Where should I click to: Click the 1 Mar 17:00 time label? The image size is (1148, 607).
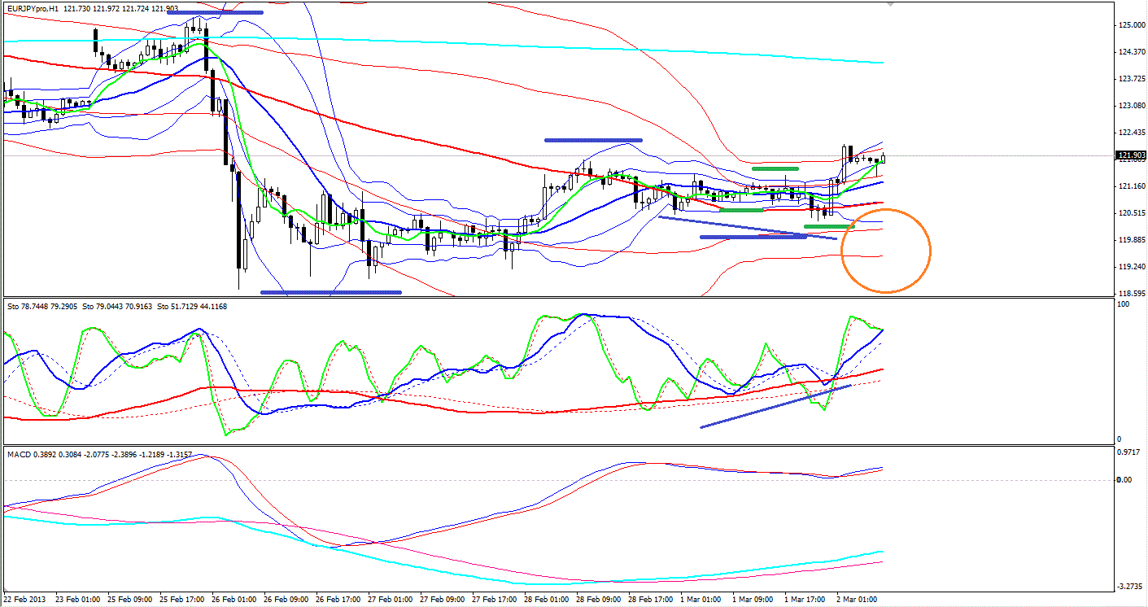806,600
